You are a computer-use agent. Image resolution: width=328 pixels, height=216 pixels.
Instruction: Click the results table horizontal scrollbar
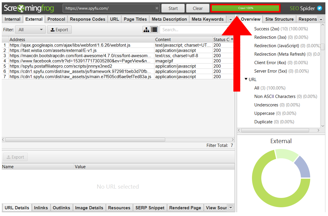pos(85,140)
